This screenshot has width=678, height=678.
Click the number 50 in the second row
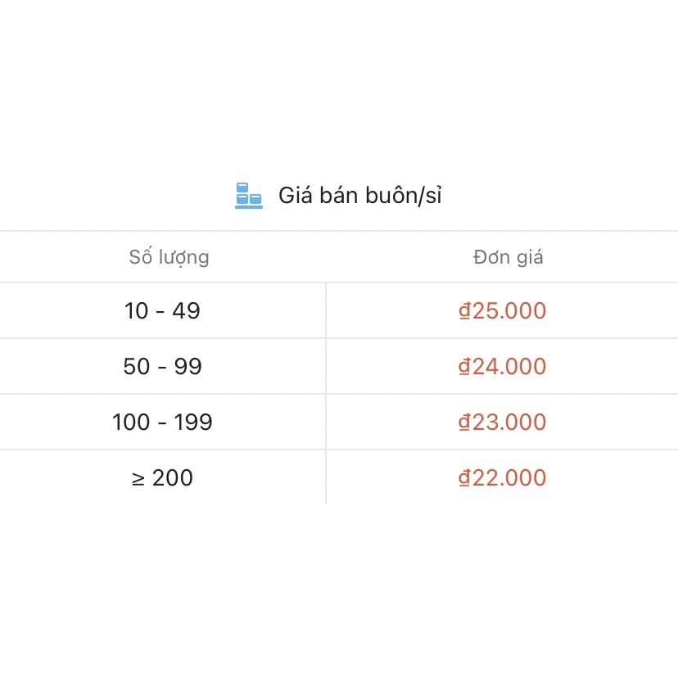(x=137, y=367)
